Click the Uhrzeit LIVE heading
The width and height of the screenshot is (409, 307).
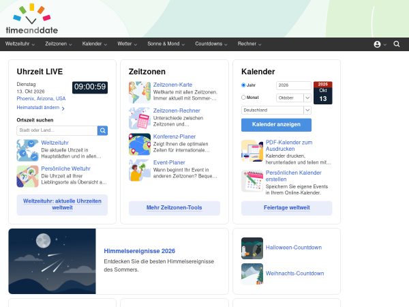(x=40, y=72)
